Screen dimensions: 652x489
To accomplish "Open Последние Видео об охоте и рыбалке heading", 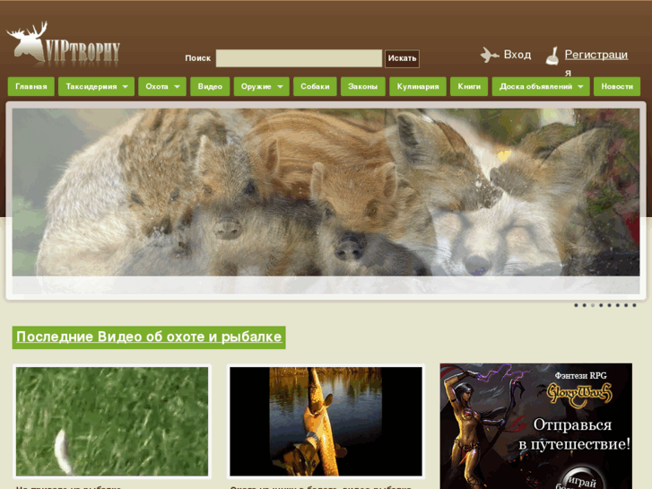I will pos(149,337).
